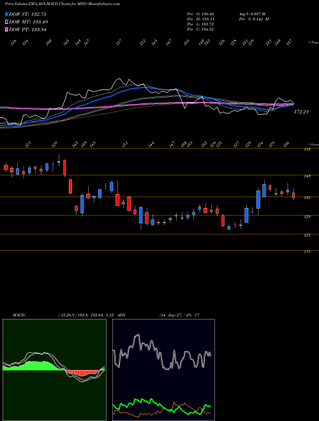
Task: Click the 'MACD:' panel label
Action: click(19, 315)
